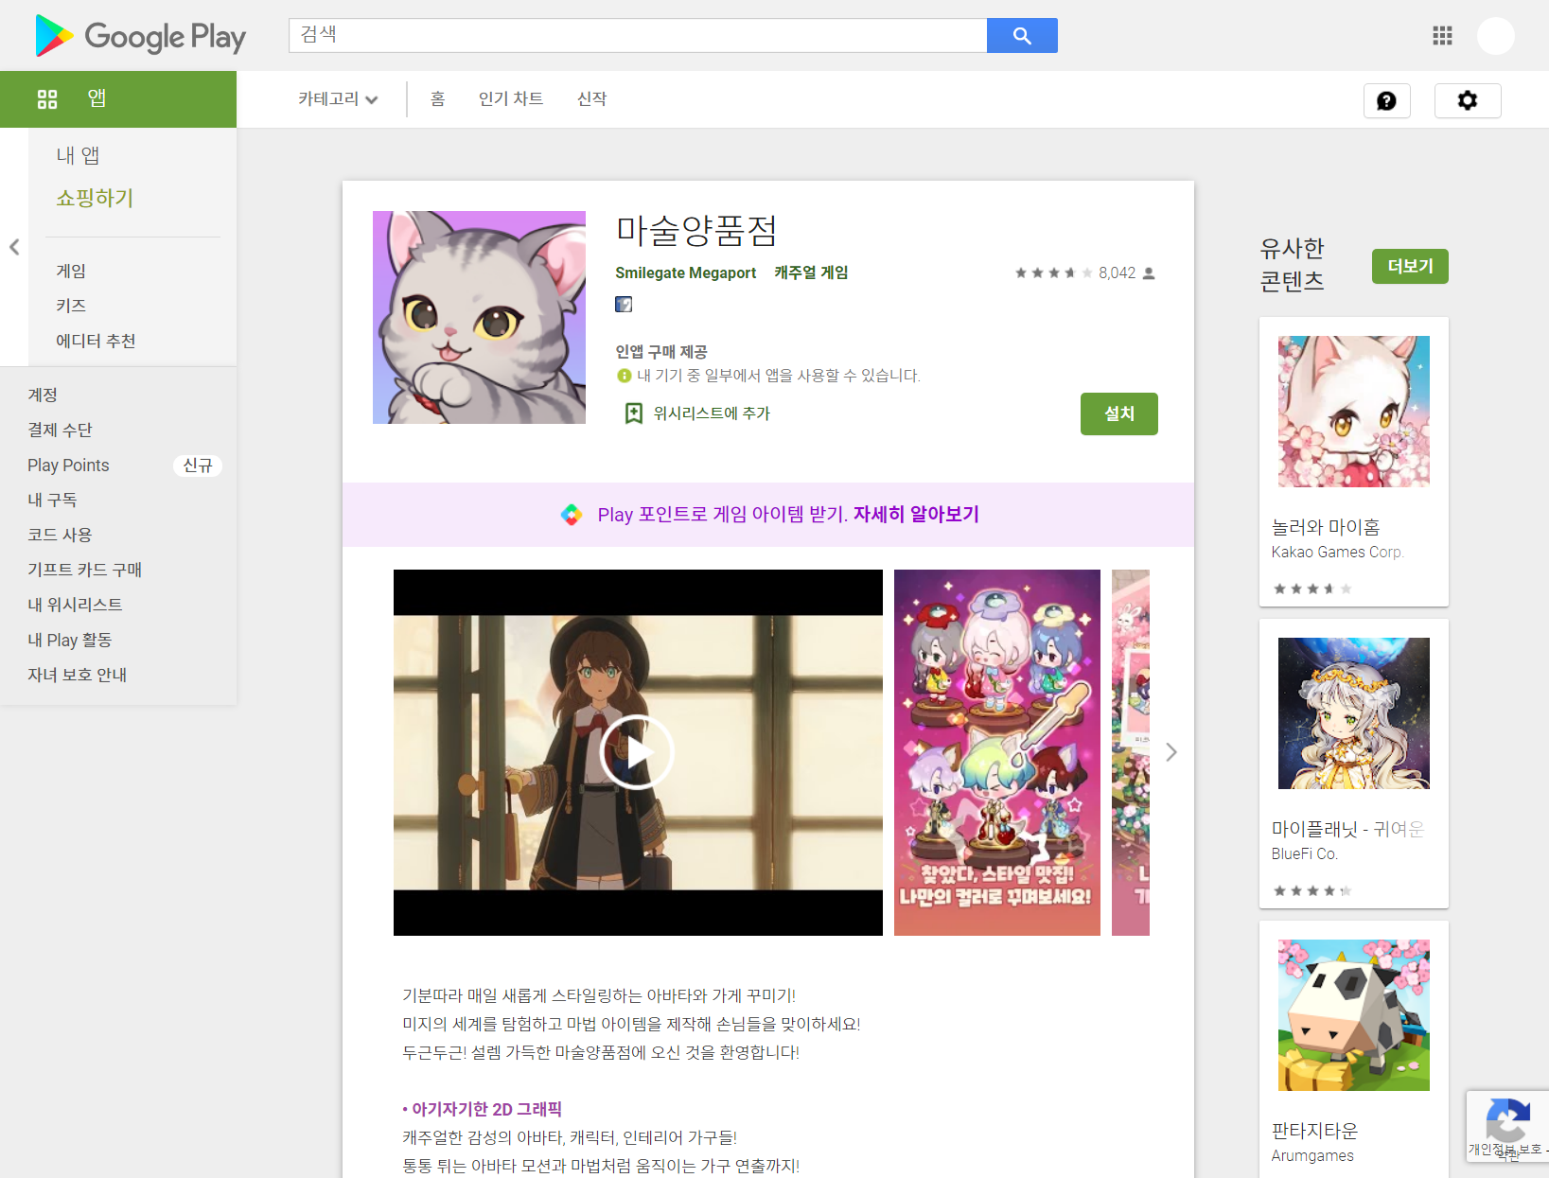Open the help question mark icon

pyautogui.click(x=1386, y=101)
